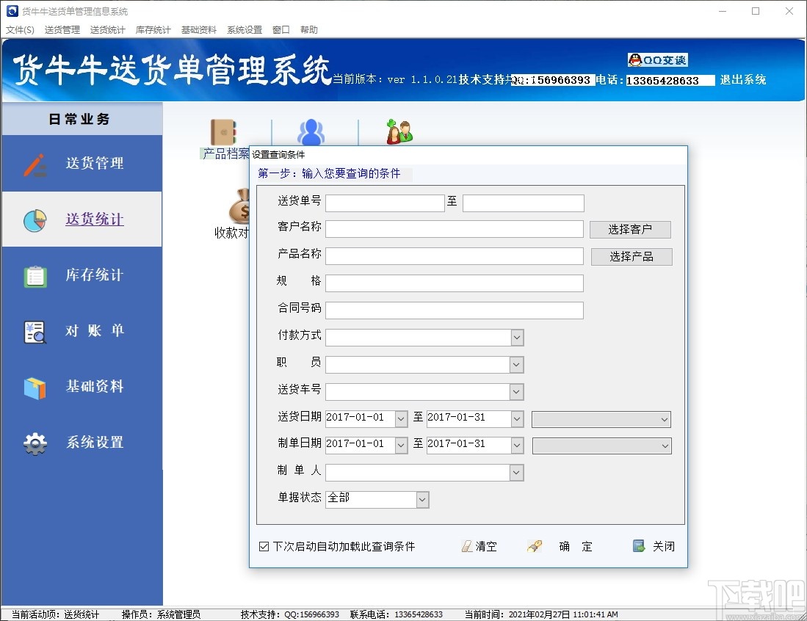Image resolution: width=807 pixels, height=621 pixels.
Task: Click the 对账单 magnifier document icon
Action: 35,330
